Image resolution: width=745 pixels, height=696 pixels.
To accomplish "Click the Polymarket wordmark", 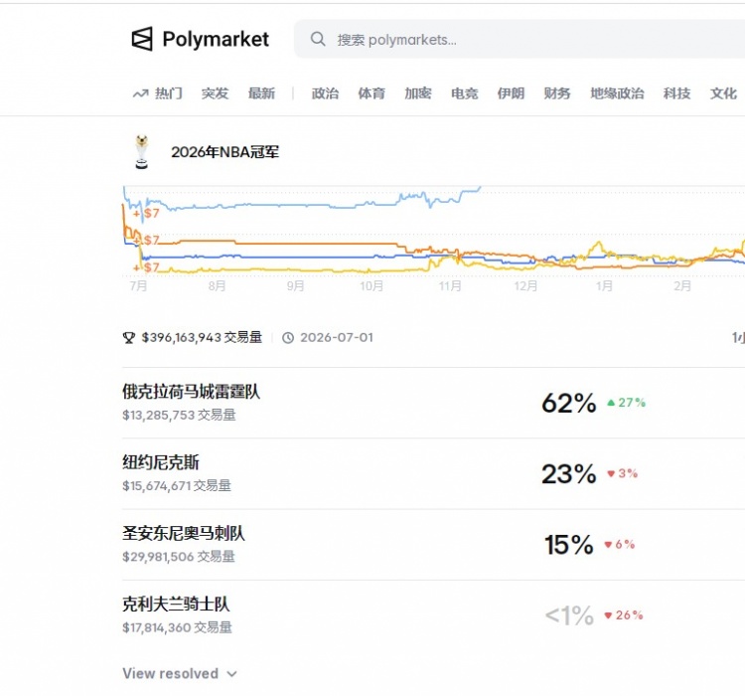I will click(x=216, y=39).
